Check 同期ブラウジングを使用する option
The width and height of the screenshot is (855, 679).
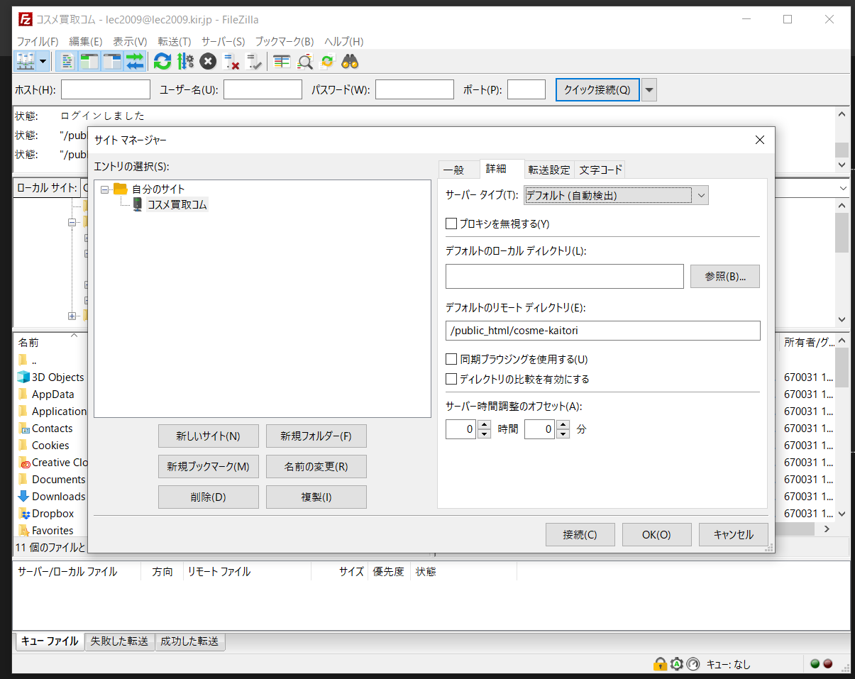tap(451, 359)
